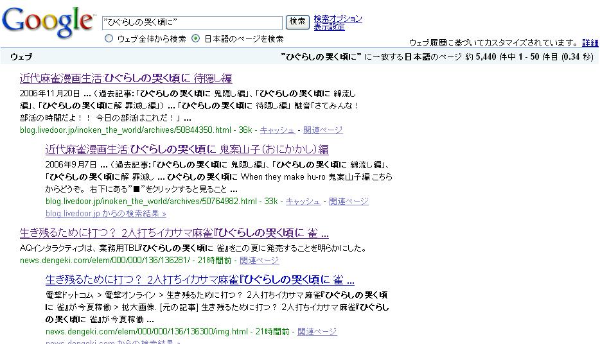
Task: Focus the search query input field
Action: pyautogui.click(x=192, y=22)
